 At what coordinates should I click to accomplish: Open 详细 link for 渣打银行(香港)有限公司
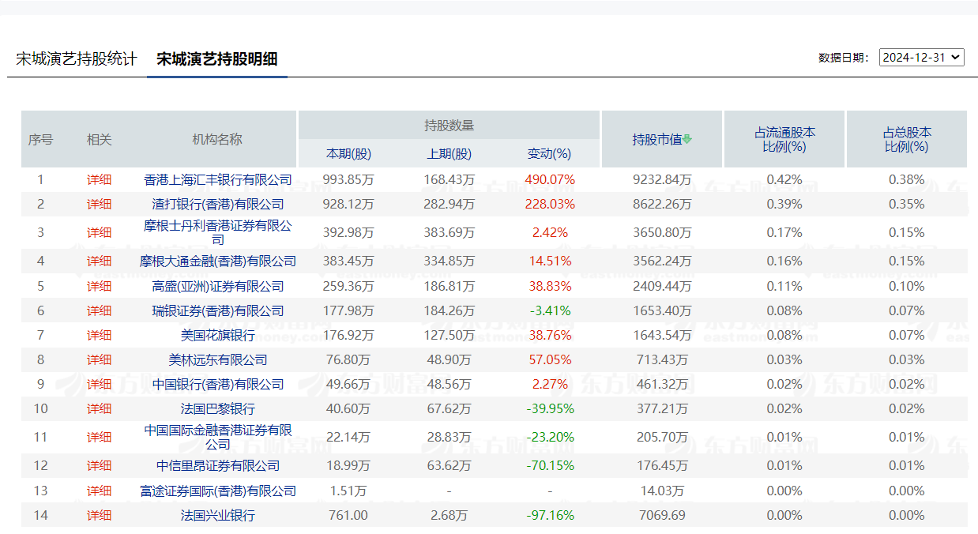coord(100,204)
